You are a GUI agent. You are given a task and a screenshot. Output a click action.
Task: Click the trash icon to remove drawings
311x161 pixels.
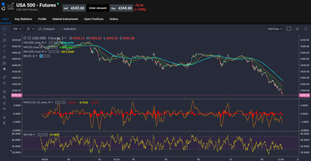pyautogui.click(x=4, y=123)
